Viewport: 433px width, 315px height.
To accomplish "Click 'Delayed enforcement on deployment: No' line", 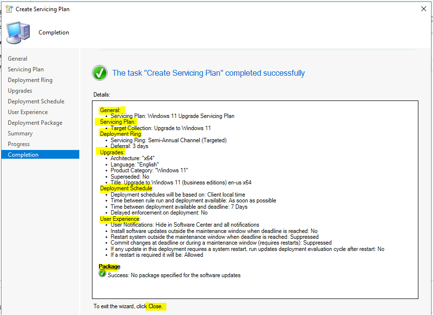I will click(x=159, y=213).
